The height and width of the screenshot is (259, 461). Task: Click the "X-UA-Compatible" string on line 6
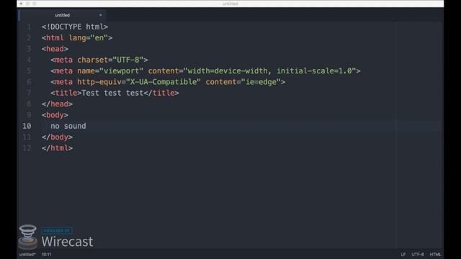[164, 82]
